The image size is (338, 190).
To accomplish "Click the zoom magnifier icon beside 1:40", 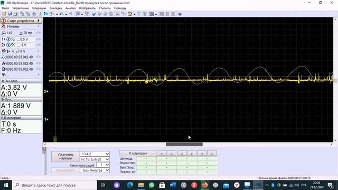I will 4,33.
